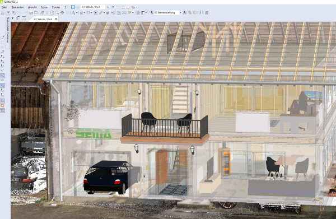Click the pan arrows tool icon
The height and width of the screenshot is (219, 336).
(x=62, y=13)
